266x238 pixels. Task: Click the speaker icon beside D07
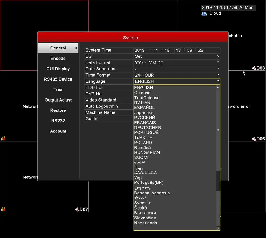[x=77, y=210]
